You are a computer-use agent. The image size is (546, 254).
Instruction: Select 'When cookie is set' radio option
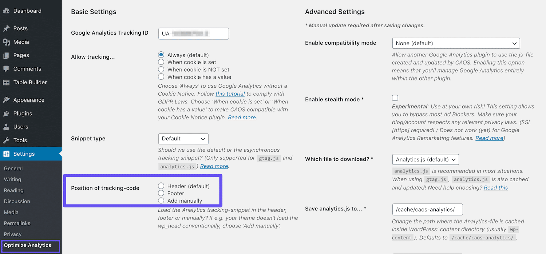pos(161,62)
